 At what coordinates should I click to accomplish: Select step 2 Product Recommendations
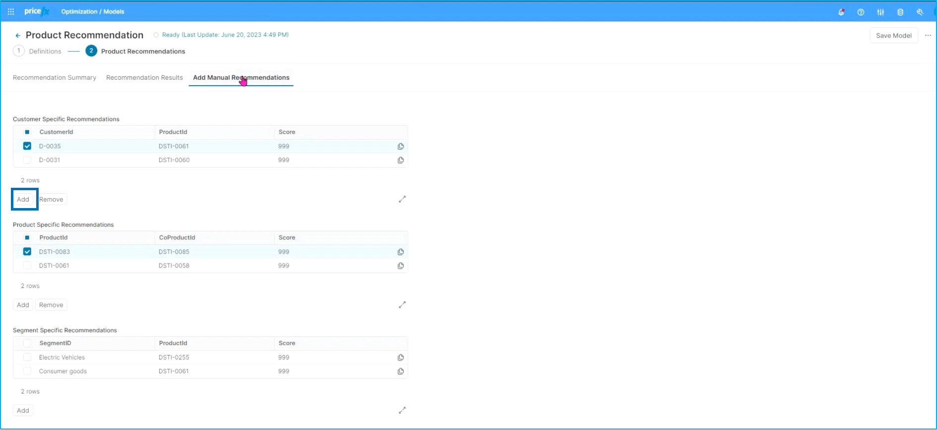coord(135,51)
